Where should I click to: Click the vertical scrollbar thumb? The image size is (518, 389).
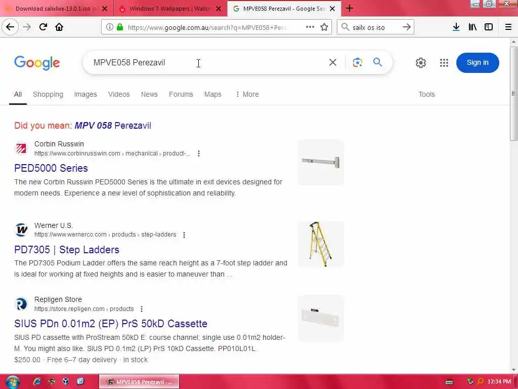513,94
